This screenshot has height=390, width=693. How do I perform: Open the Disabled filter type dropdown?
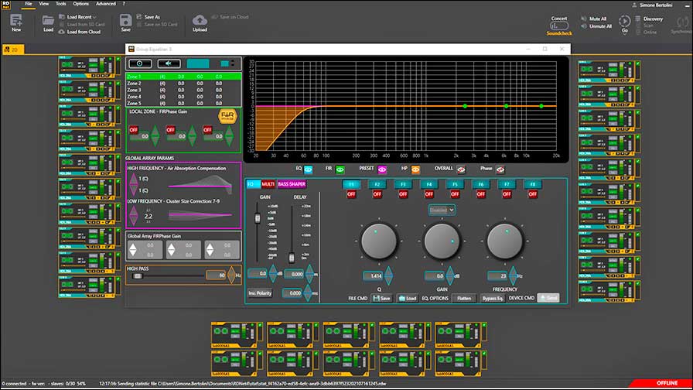(x=442, y=210)
